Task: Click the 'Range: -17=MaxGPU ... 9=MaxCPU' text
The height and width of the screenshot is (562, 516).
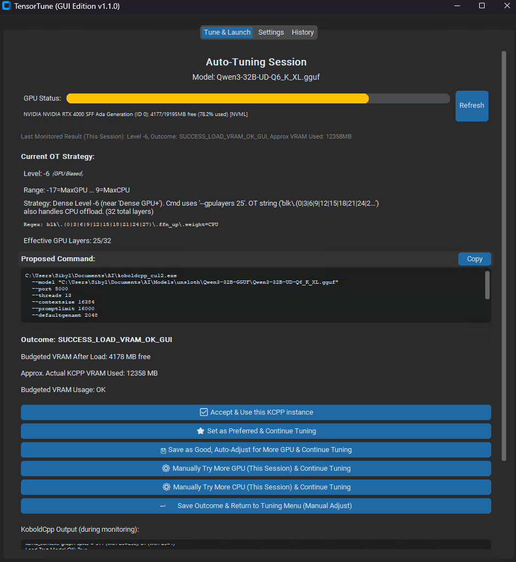Action: click(x=76, y=190)
